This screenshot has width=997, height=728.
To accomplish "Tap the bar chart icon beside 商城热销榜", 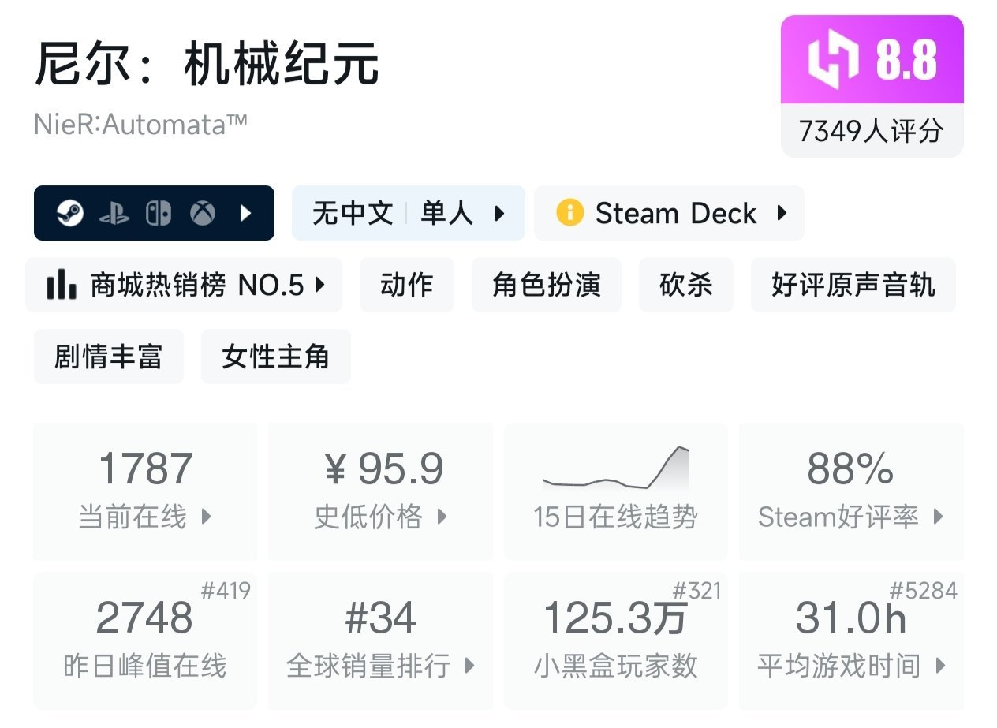I will [x=61, y=285].
